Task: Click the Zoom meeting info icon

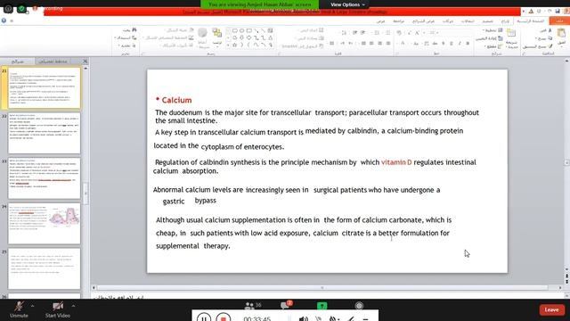Action: [8, 8]
